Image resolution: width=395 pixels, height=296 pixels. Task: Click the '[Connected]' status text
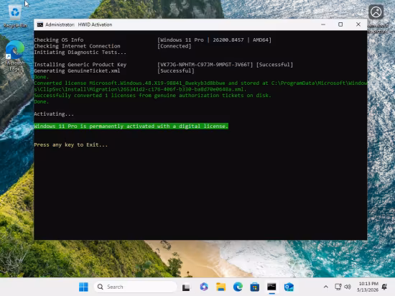pyautogui.click(x=175, y=46)
